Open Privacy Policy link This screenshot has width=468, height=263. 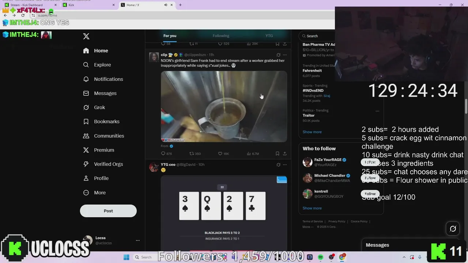(337, 221)
